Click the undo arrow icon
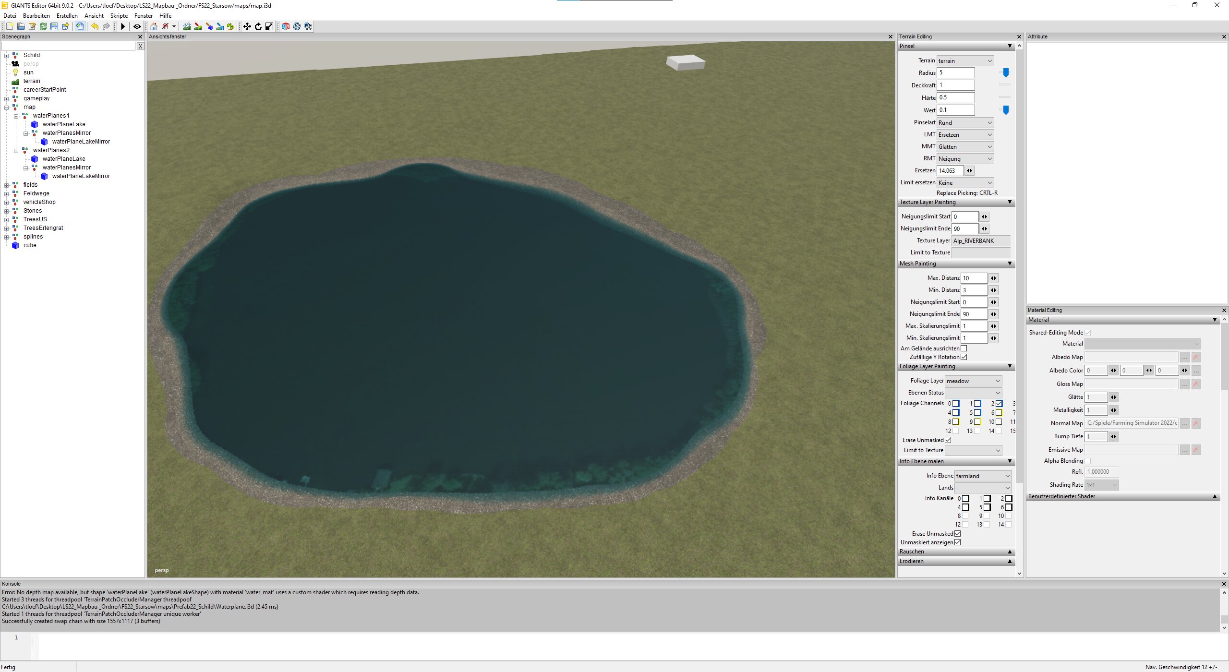The image size is (1229, 672). point(95,26)
